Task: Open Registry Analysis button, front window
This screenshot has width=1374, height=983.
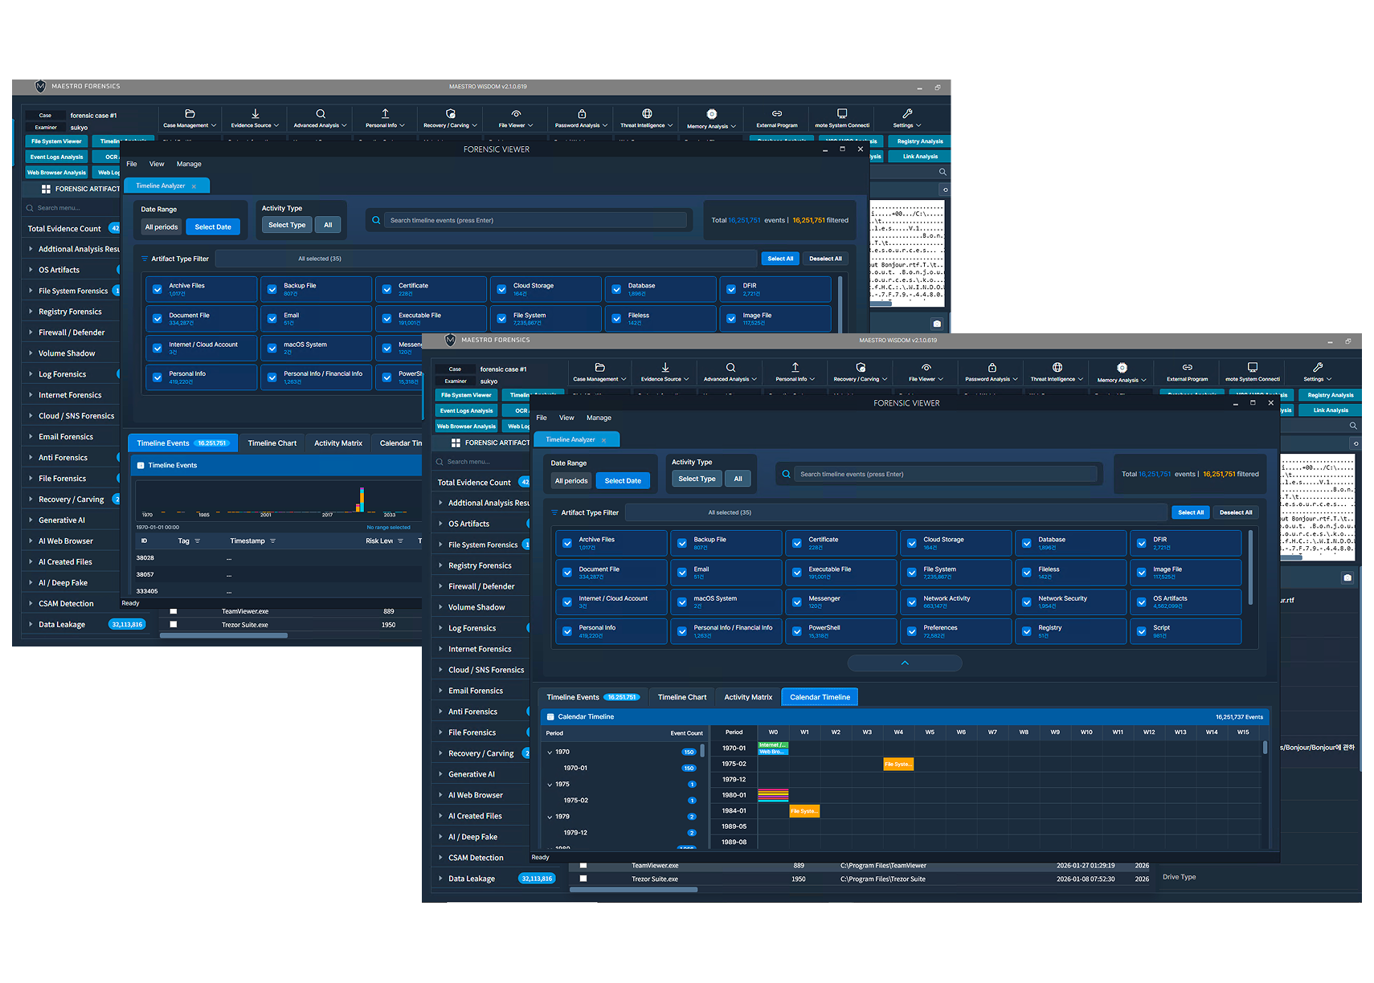Action: [x=1330, y=395]
